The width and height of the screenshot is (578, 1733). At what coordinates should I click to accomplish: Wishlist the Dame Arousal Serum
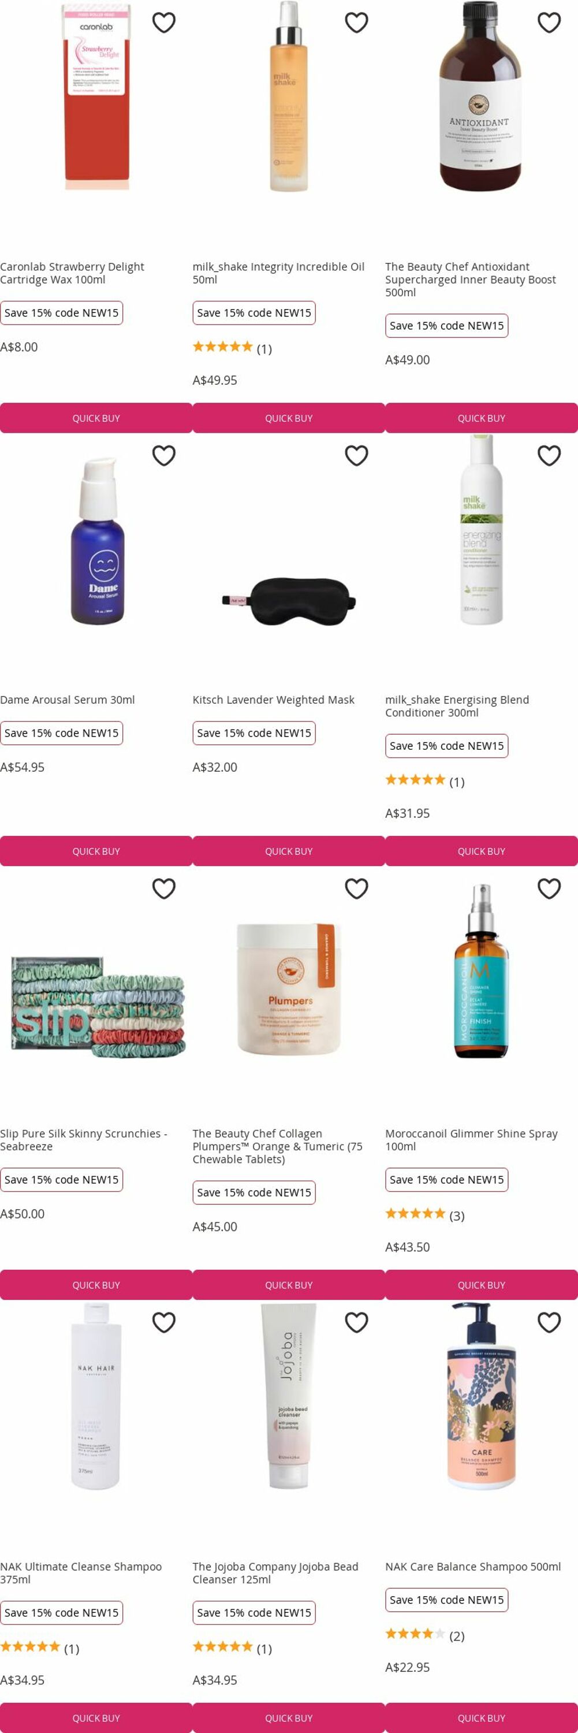pos(164,455)
